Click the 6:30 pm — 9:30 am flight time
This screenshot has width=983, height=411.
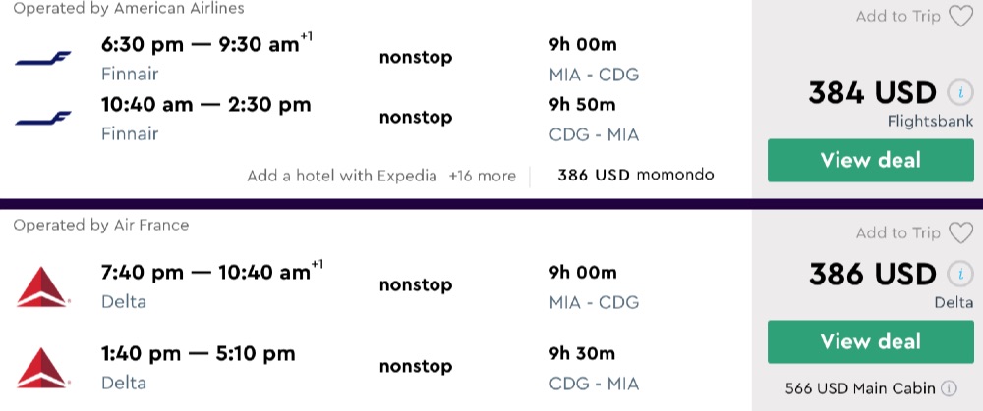click(x=206, y=46)
